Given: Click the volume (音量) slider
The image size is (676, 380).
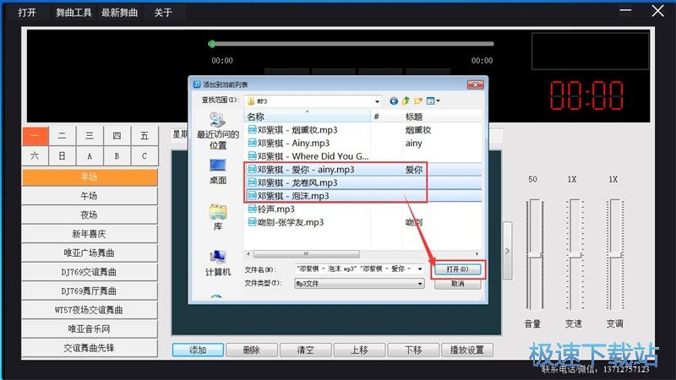Looking at the screenshot, I should [535, 254].
